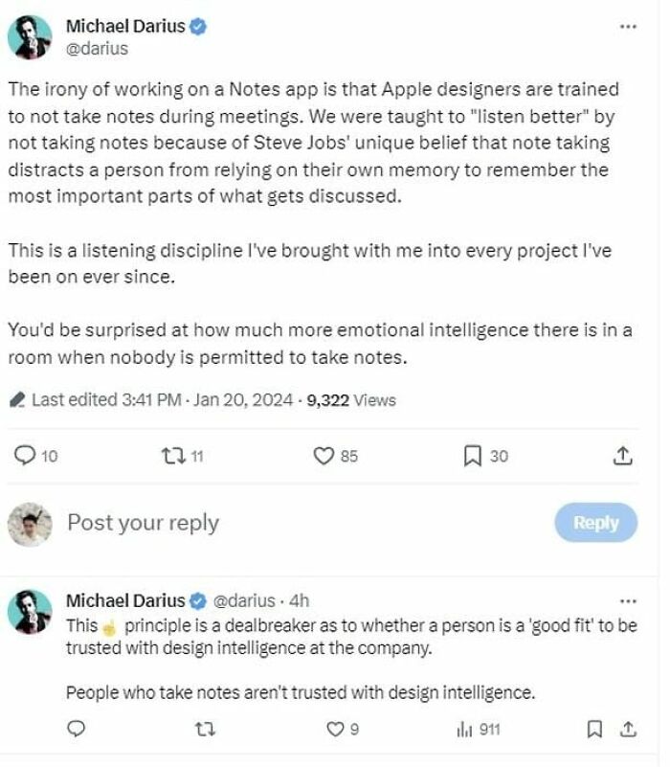Retweet the reply about design intelligence
The height and width of the screenshot is (767, 670).
(204, 730)
